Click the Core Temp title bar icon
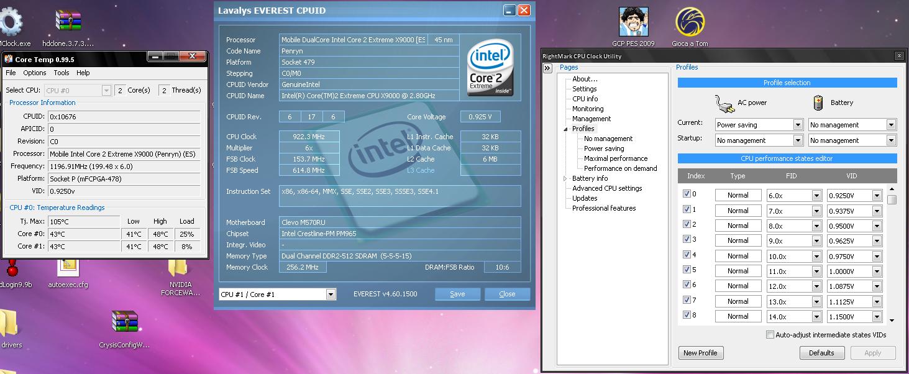The height and width of the screenshot is (374, 909). 9,59
